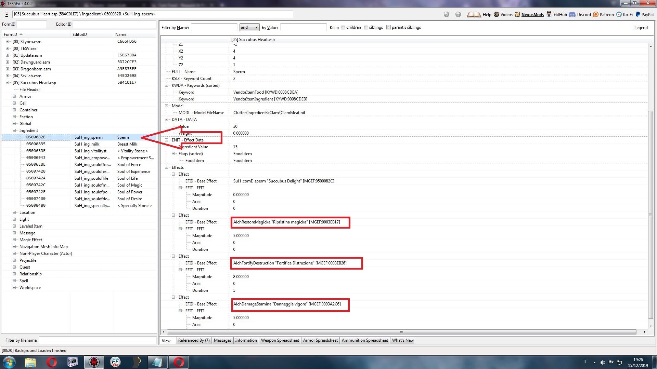Click the volume speaker tray icon
The height and width of the screenshot is (369, 657).
pos(603,362)
